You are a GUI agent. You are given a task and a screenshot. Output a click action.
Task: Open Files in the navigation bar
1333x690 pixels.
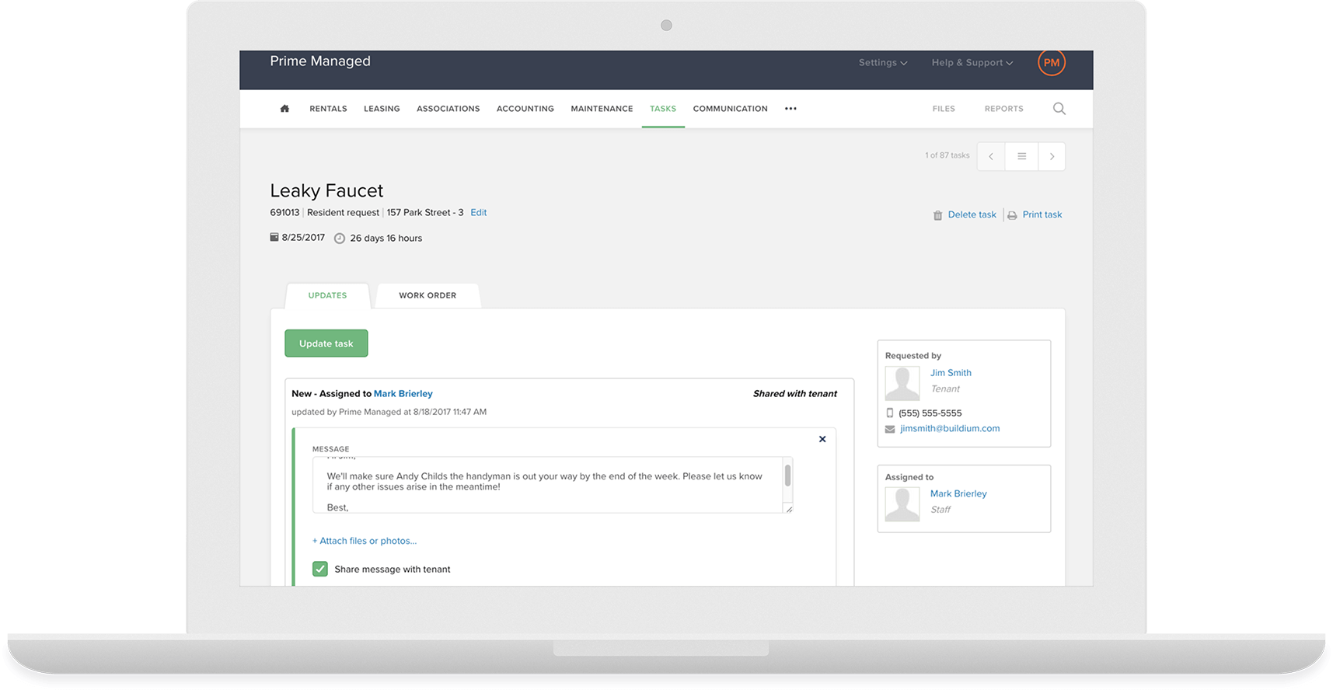pos(944,109)
